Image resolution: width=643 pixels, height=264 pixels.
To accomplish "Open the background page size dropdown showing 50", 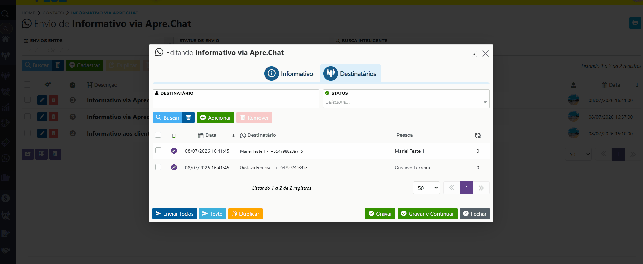I will point(578,154).
